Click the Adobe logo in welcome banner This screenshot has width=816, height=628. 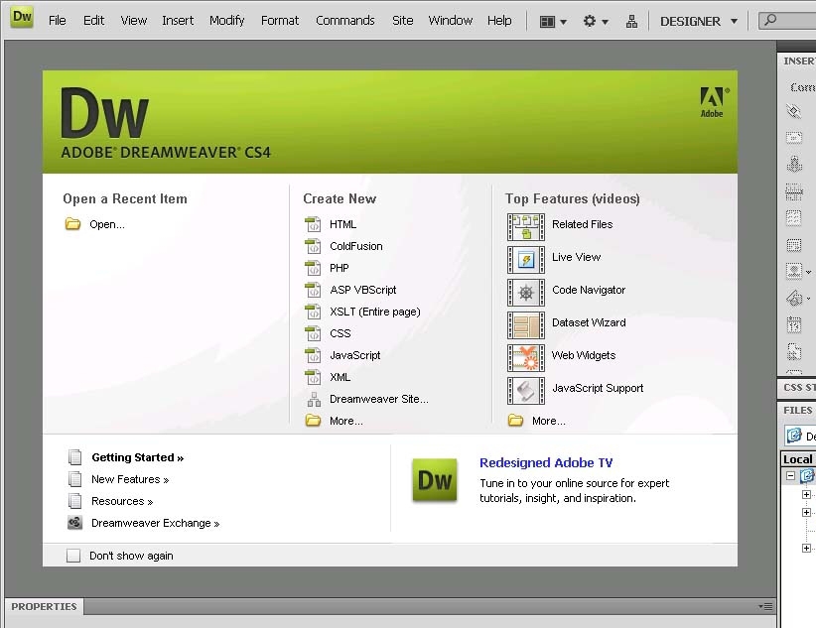tap(712, 102)
